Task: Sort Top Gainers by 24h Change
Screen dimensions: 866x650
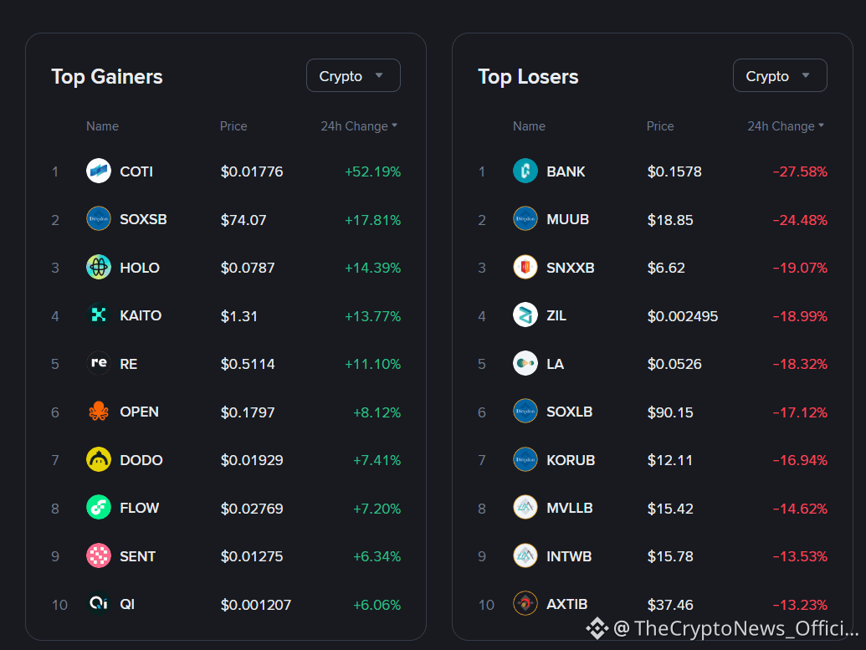Action: coord(359,126)
